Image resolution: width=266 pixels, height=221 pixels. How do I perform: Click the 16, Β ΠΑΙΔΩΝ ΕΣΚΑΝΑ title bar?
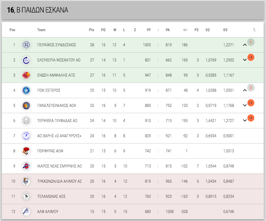point(133,10)
